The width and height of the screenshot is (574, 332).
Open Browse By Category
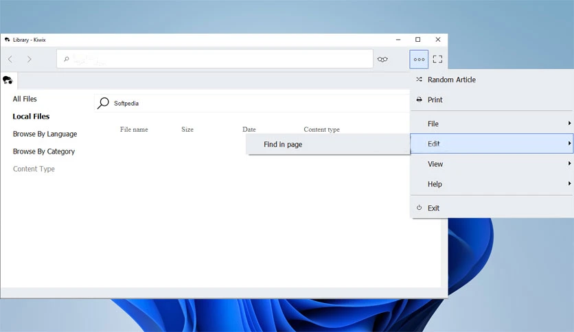[43, 152]
